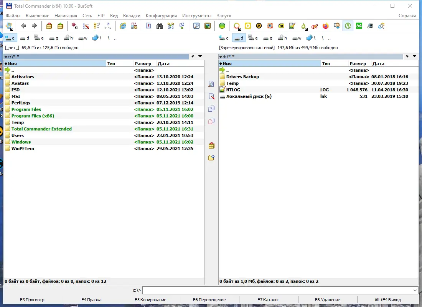Image resolution: width=422 pixels, height=307 pixels.
Task: Open the Файлы menu
Action: pyautogui.click(x=13, y=16)
